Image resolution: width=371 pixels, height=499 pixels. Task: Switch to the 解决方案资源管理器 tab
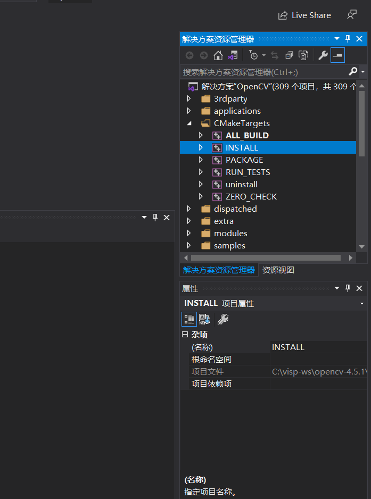coord(219,270)
